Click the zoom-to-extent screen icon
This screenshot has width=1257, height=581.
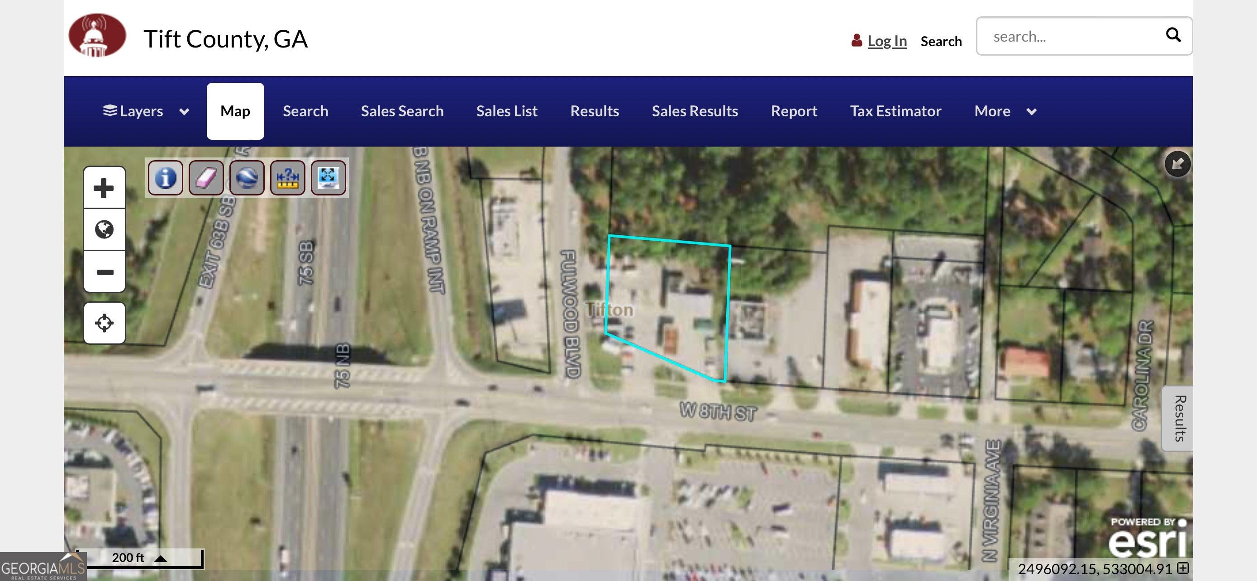pos(329,177)
